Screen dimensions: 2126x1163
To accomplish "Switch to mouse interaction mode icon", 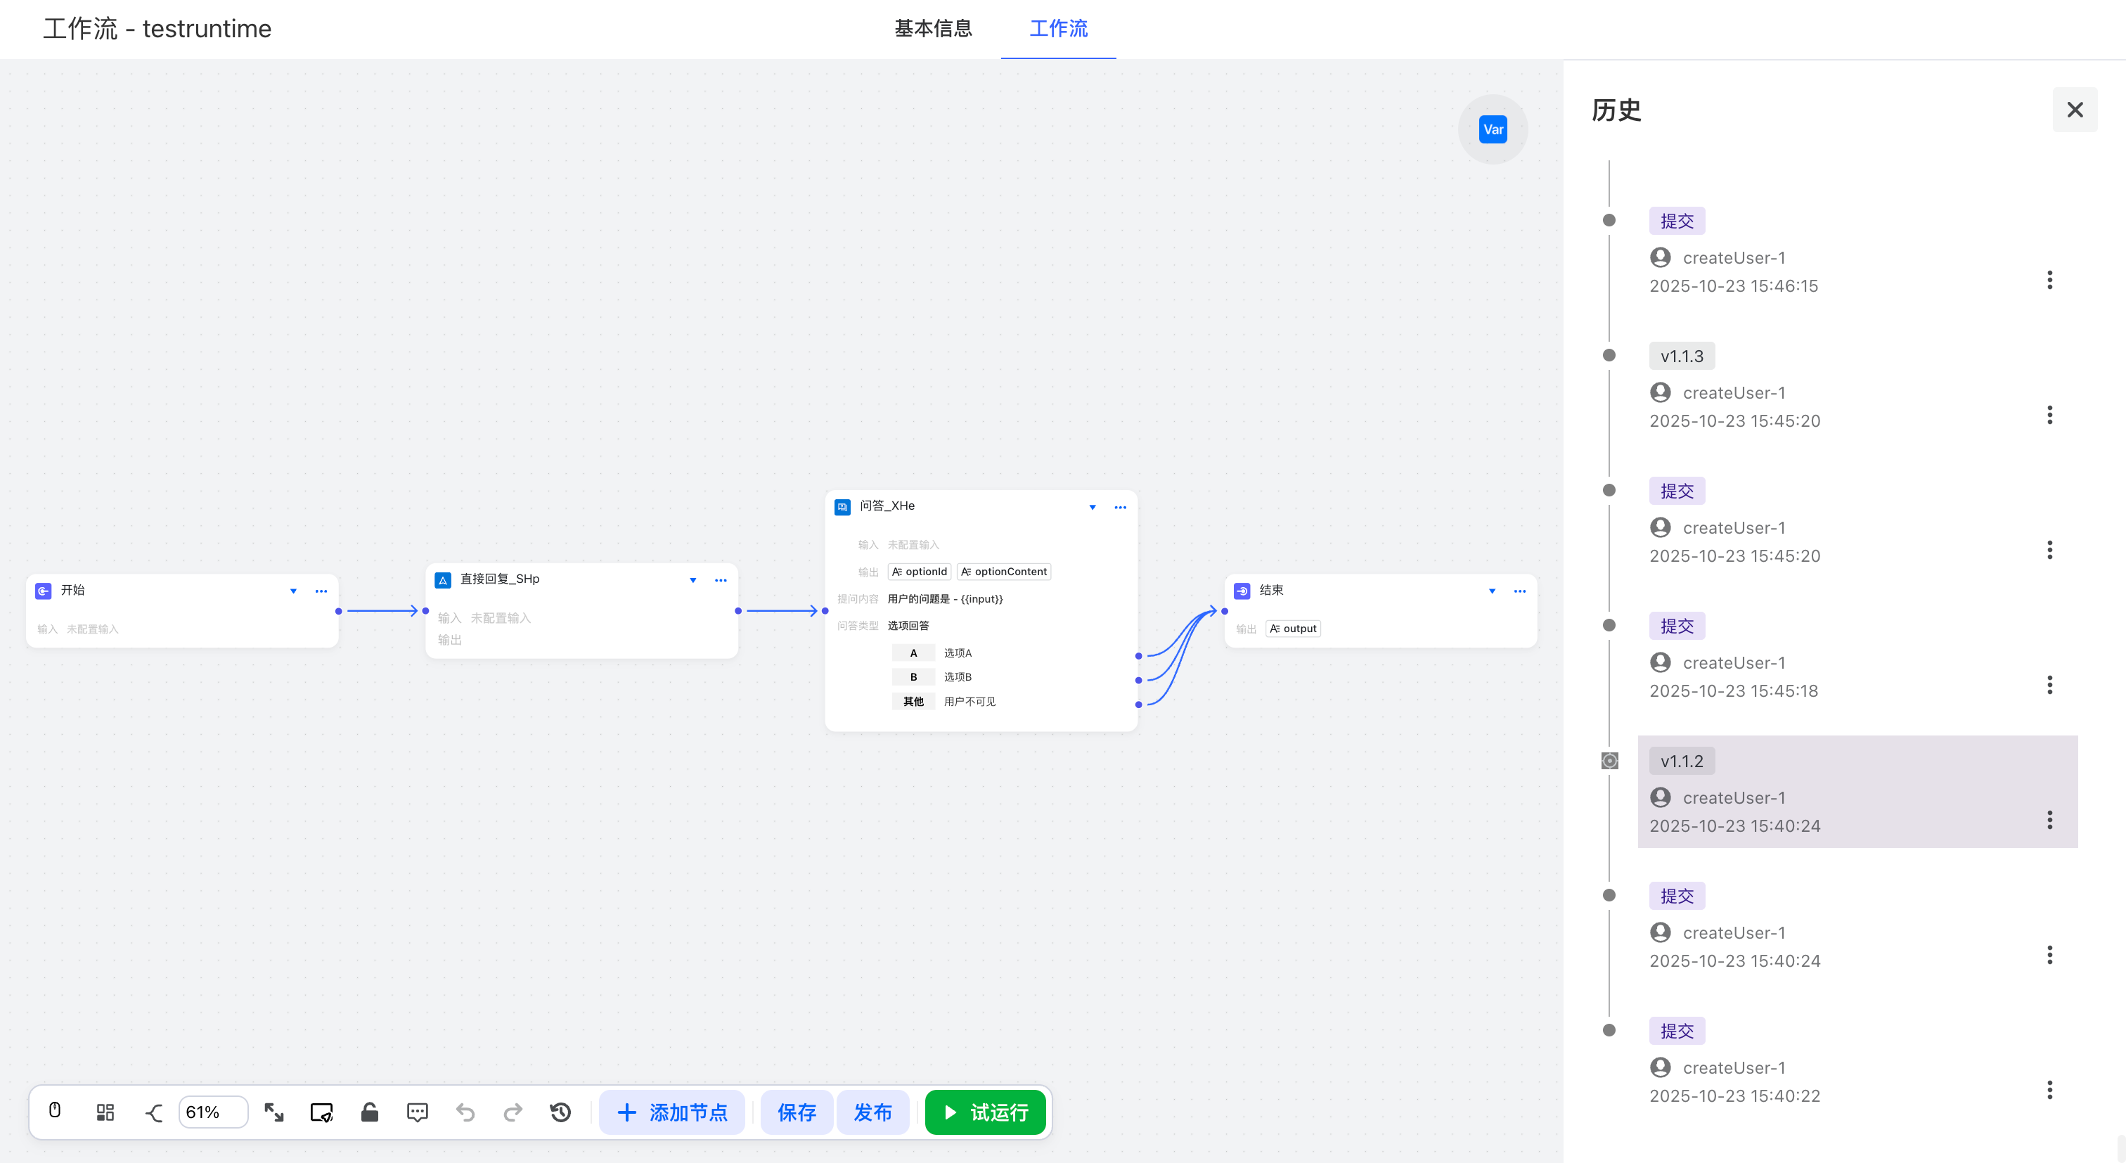I will [x=54, y=1111].
